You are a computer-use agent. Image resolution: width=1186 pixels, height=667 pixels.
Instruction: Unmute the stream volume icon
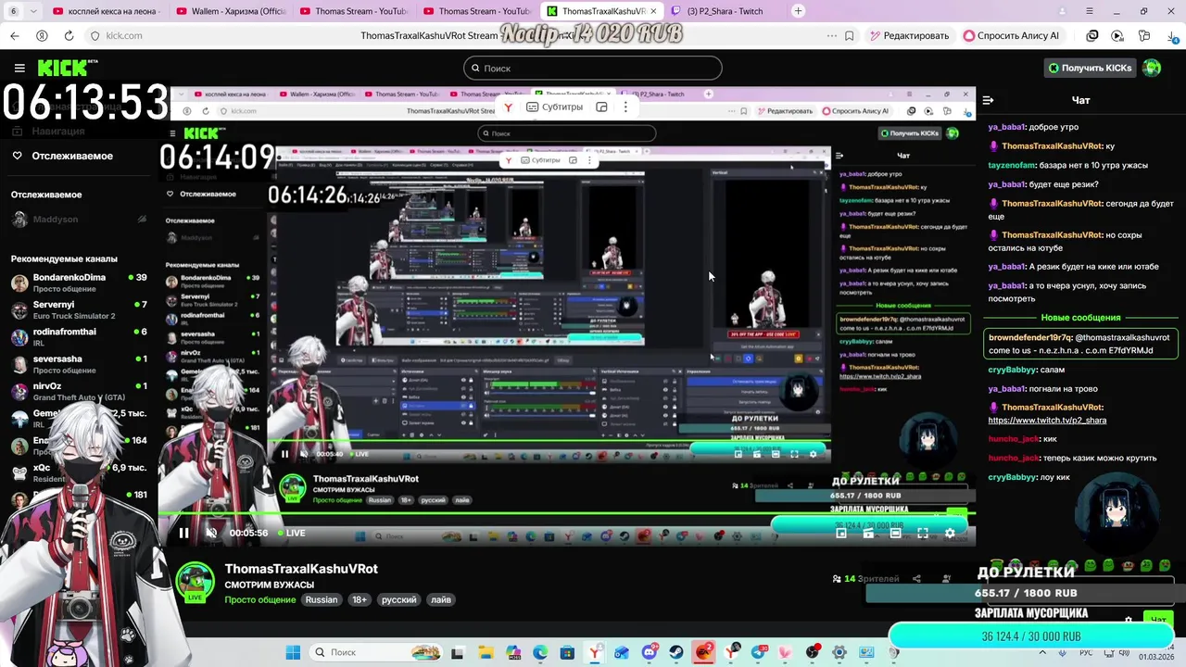[211, 533]
